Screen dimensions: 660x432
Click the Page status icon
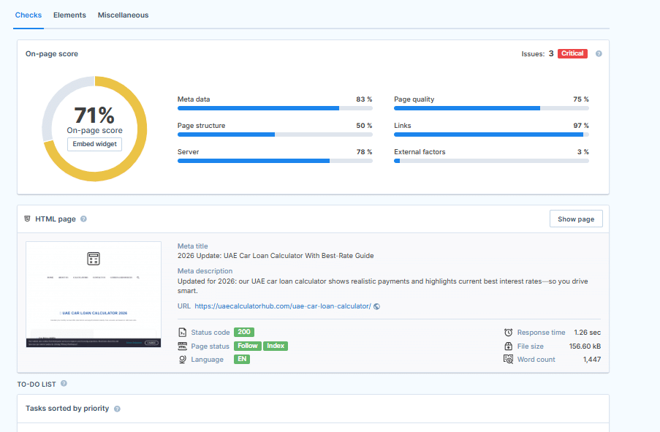pyautogui.click(x=183, y=346)
